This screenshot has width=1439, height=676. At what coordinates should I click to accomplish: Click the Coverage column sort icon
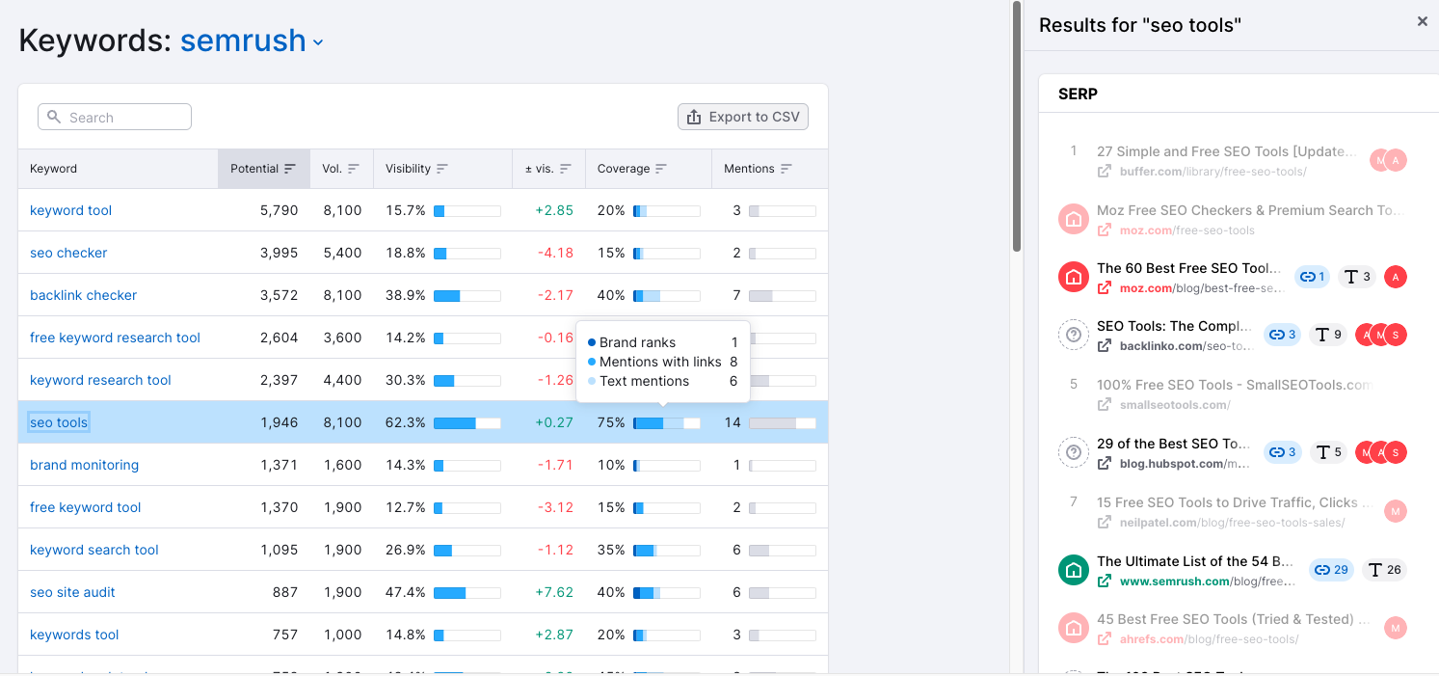pyautogui.click(x=661, y=169)
